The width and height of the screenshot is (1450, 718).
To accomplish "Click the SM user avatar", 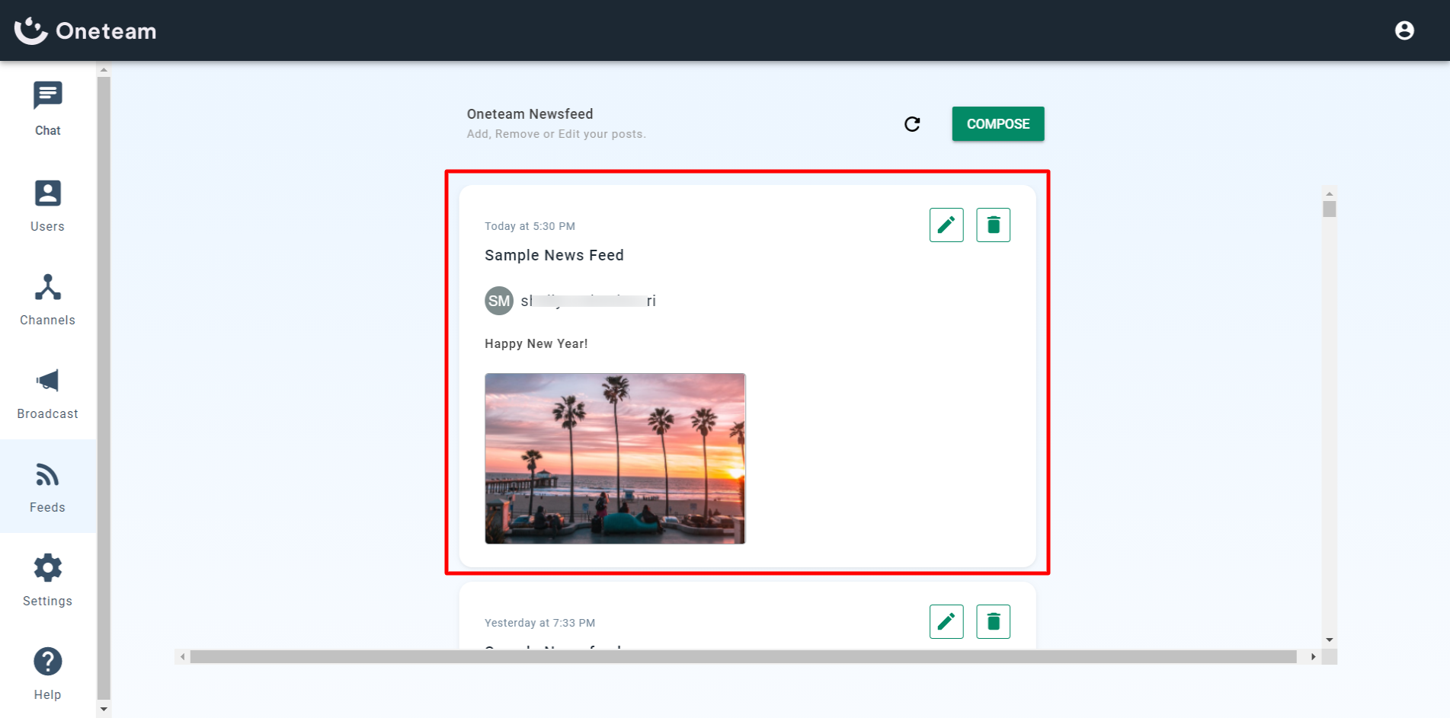I will pos(499,301).
